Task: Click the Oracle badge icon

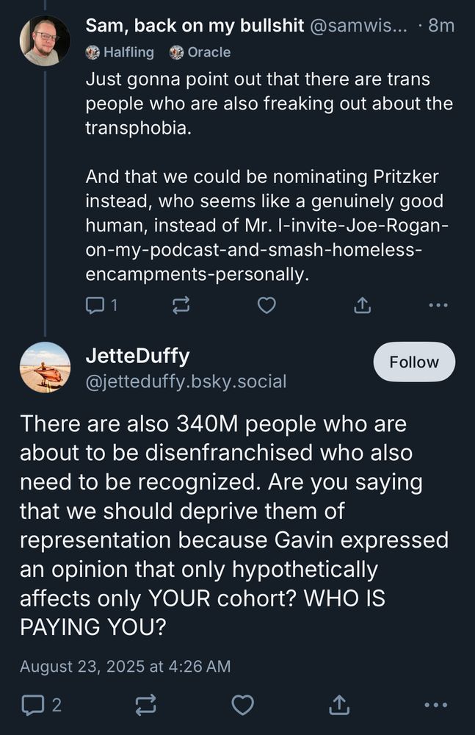Action: point(174,51)
